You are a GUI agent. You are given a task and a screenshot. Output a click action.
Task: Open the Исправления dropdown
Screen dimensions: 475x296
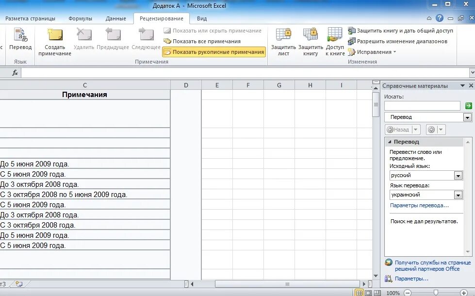372,52
